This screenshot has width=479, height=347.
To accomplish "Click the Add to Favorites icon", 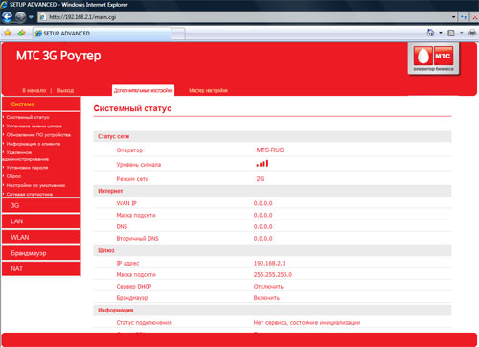I will 22,33.
